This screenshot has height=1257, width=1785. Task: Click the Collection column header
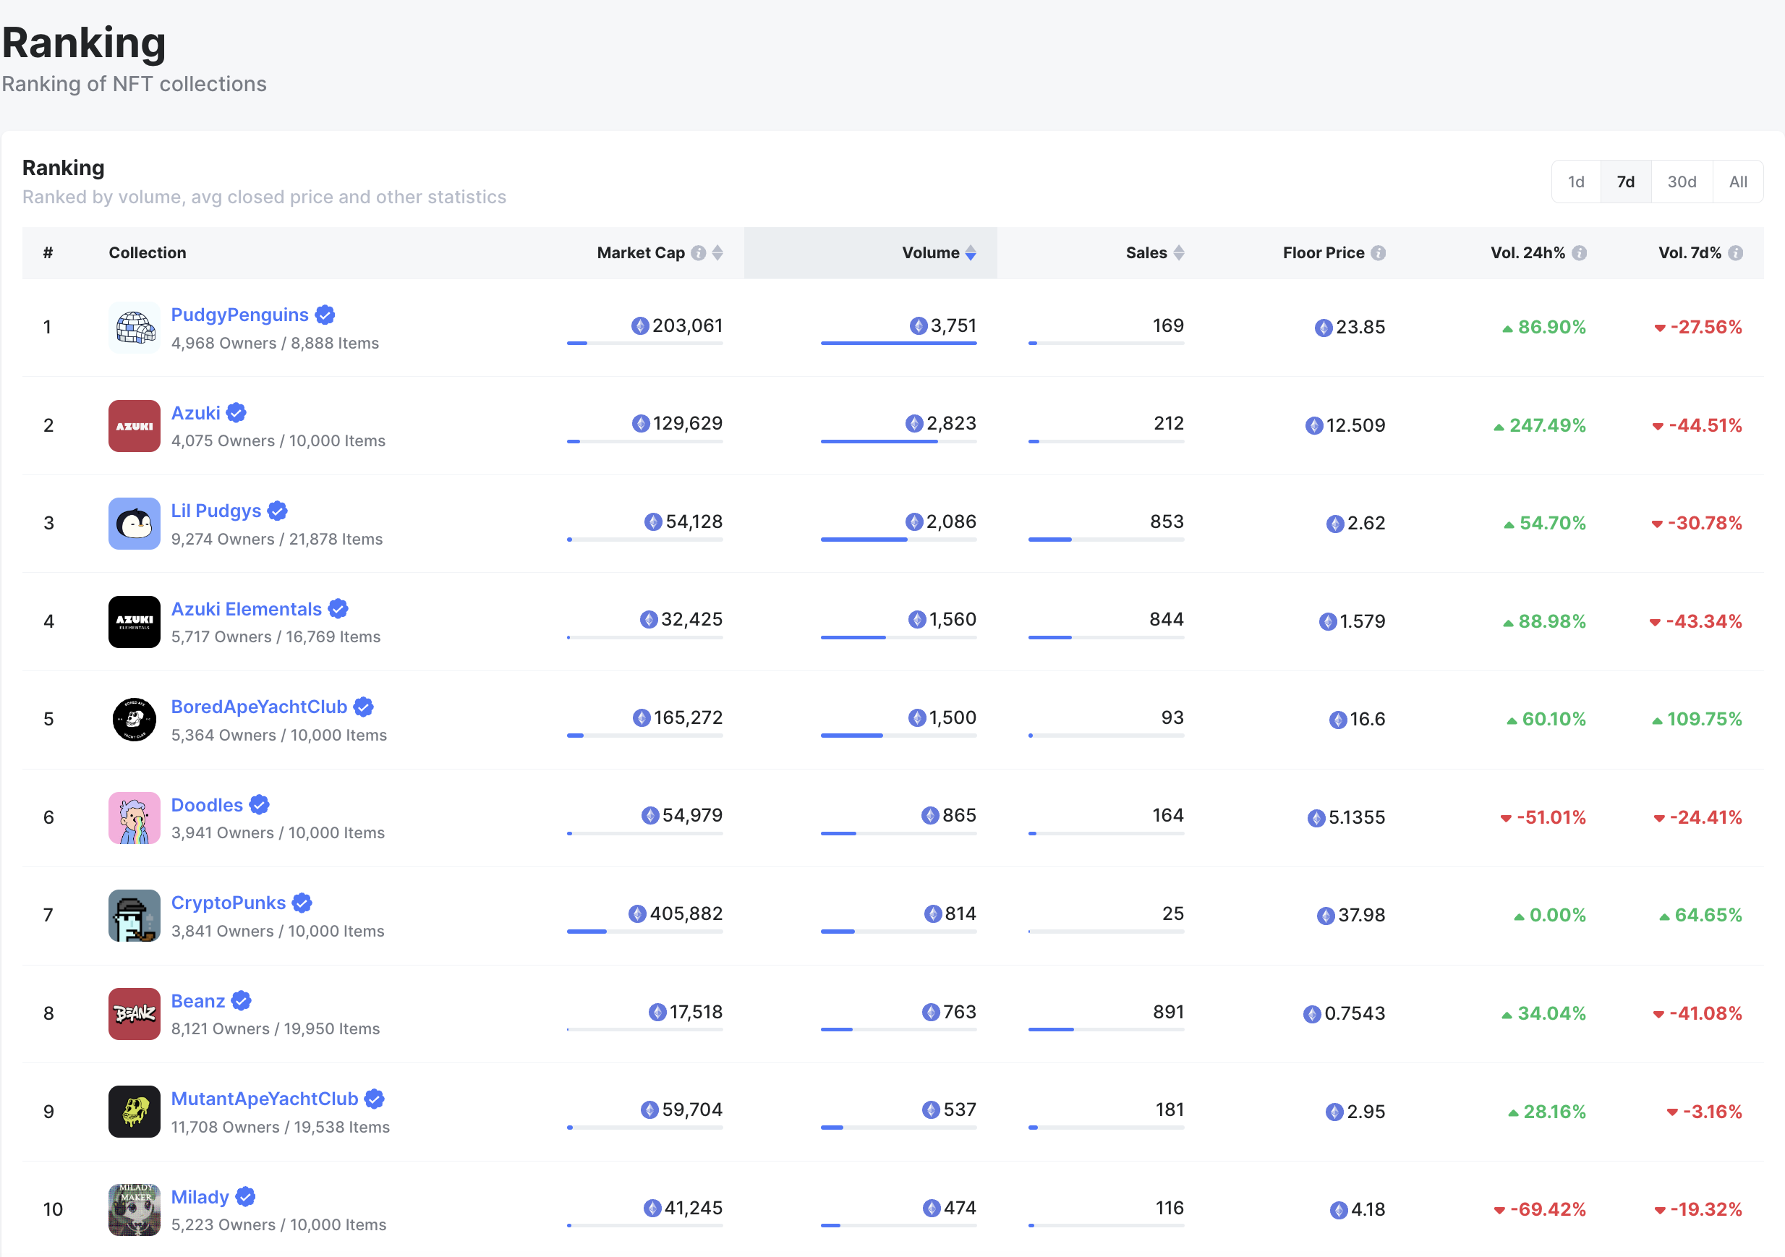148,252
